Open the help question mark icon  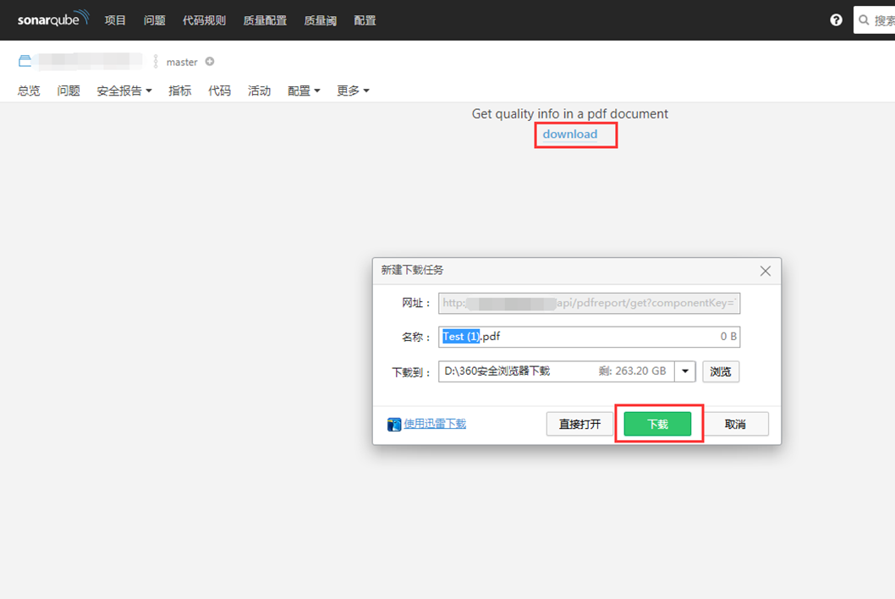pyautogui.click(x=837, y=20)
